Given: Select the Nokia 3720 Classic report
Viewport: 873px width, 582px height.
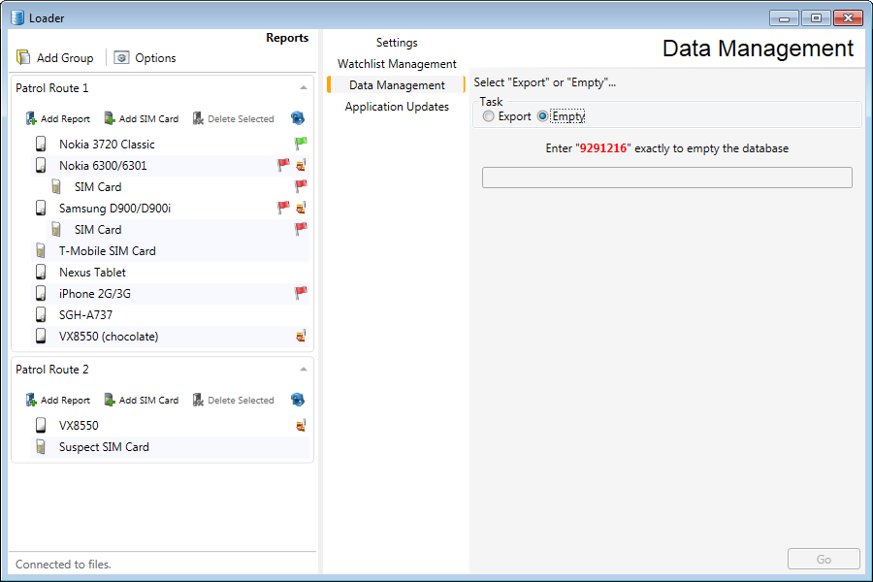Looking at the screenshot, I should tap(107, 145).
